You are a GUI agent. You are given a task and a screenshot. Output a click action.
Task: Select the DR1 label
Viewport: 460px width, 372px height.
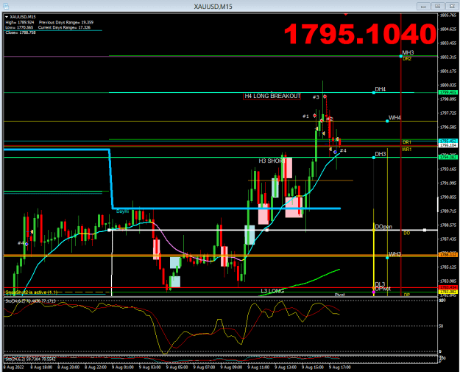(x=406, y=142)
